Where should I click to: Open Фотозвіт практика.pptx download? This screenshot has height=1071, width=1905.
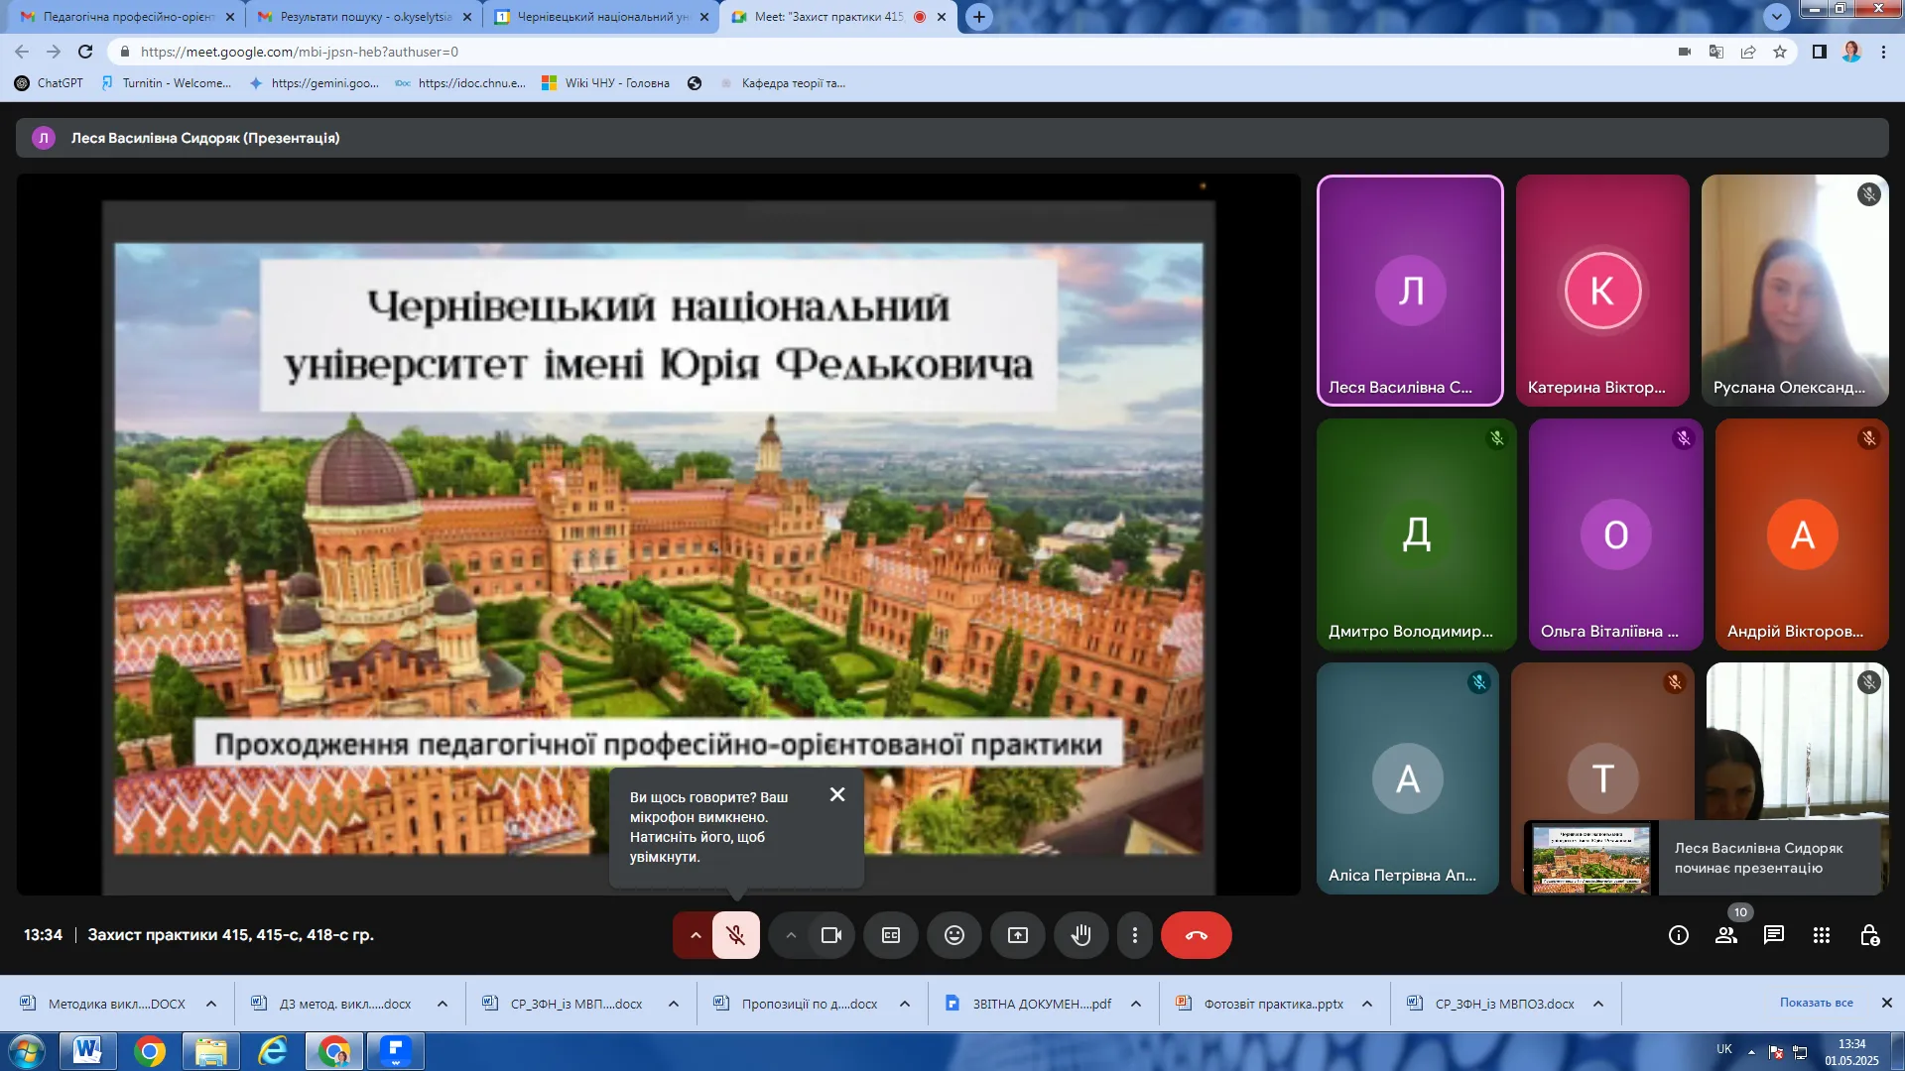coord(1260,1004)
